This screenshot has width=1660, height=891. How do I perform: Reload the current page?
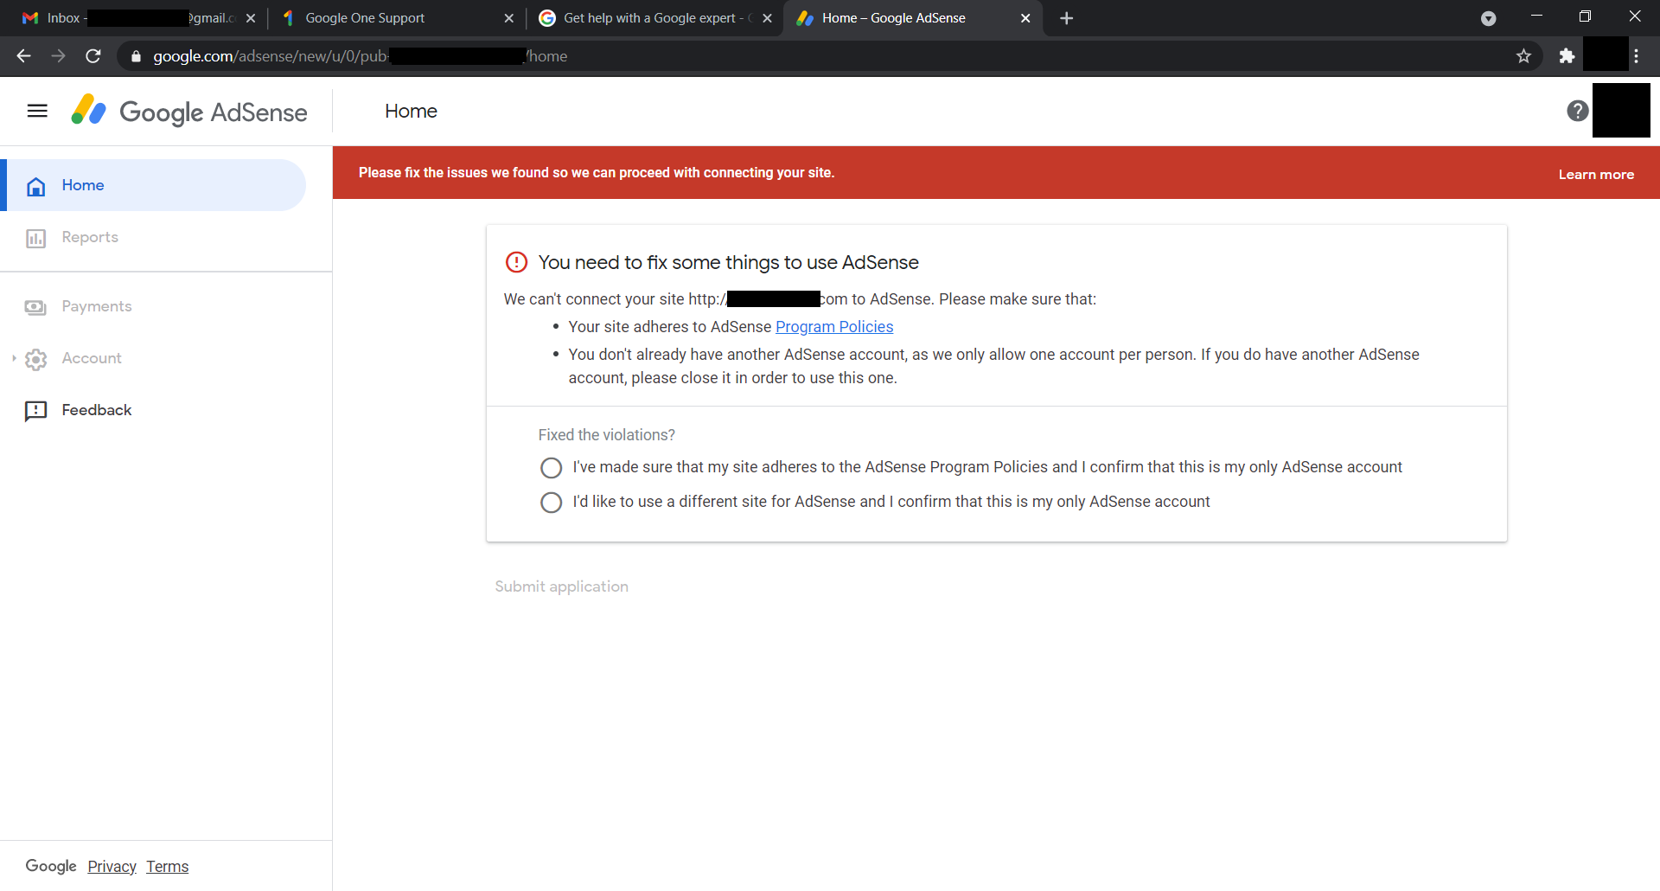[x=93, y=56]
